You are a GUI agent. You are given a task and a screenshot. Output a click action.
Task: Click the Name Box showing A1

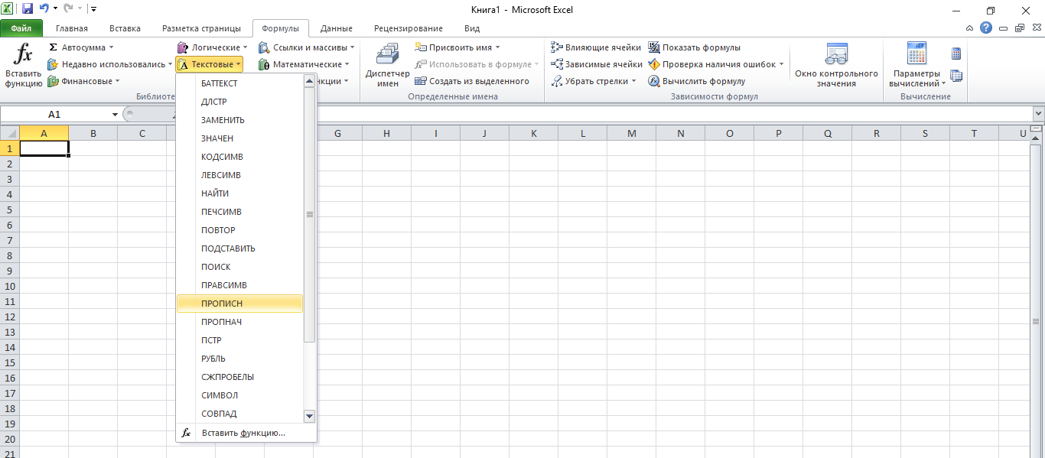tap(55, 114)
